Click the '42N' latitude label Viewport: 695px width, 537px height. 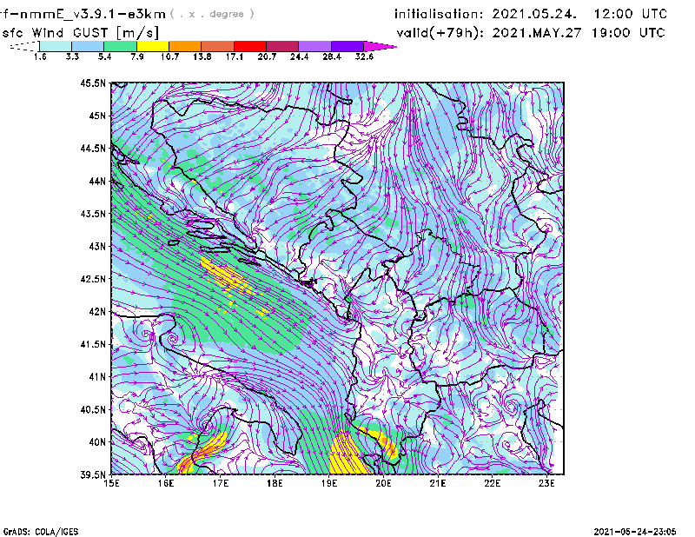[x=97, y=312]
